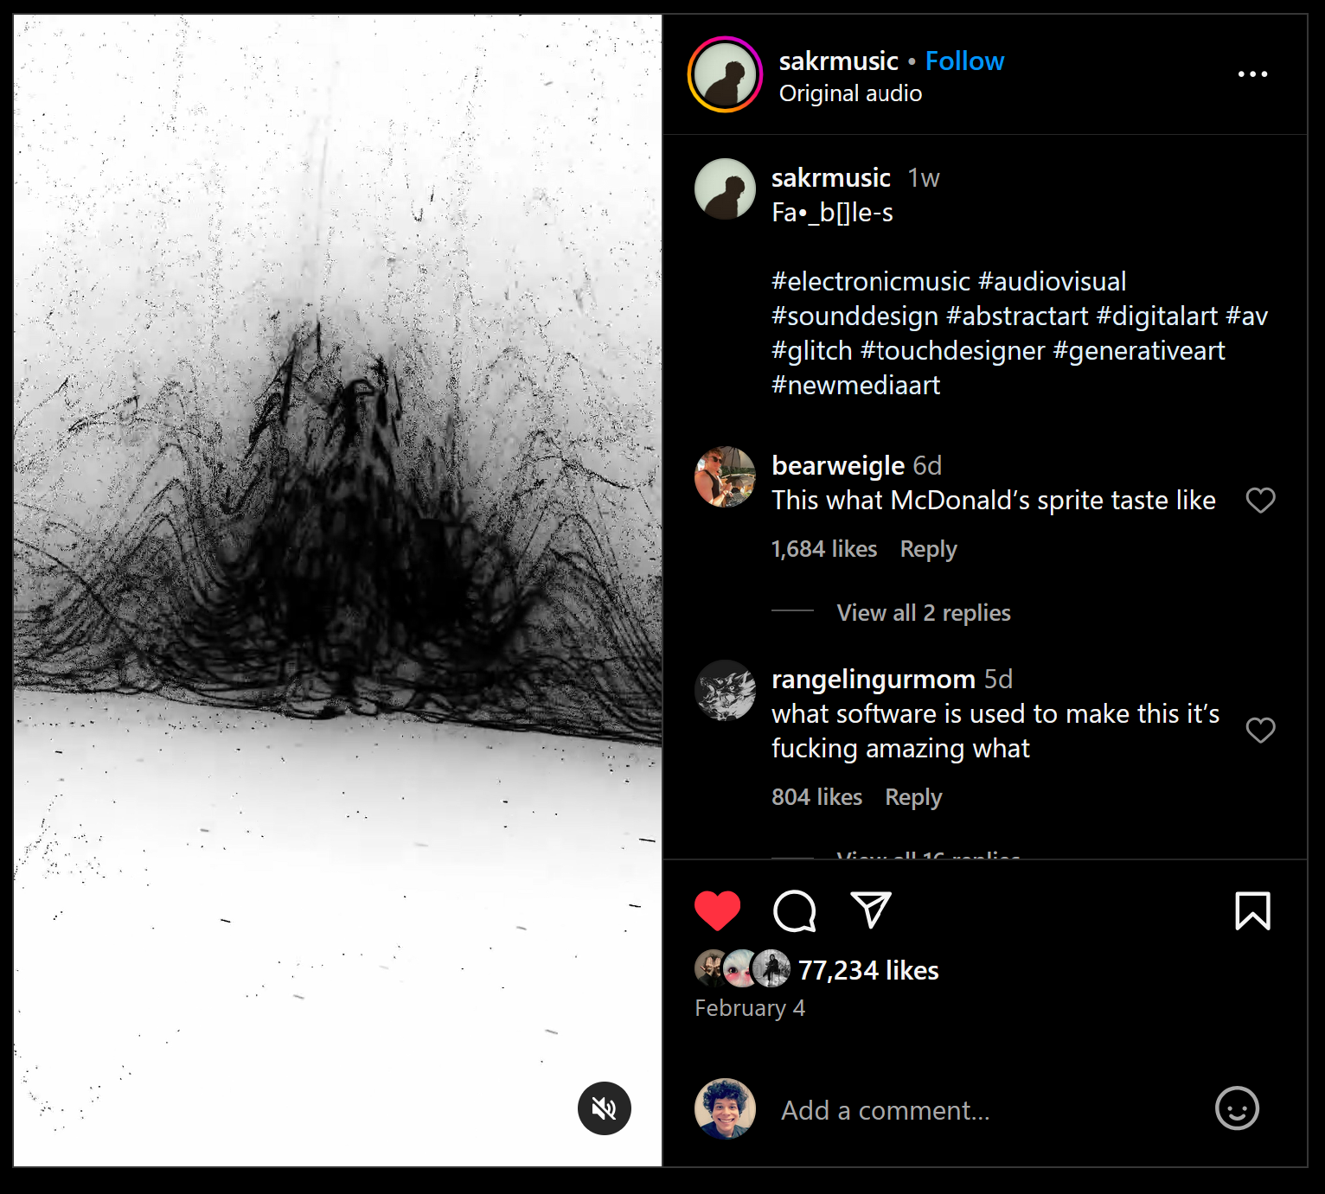Open #touchdesigner hashtag
Viewport: 1325px width, 1194px height.
coord(952,350)
